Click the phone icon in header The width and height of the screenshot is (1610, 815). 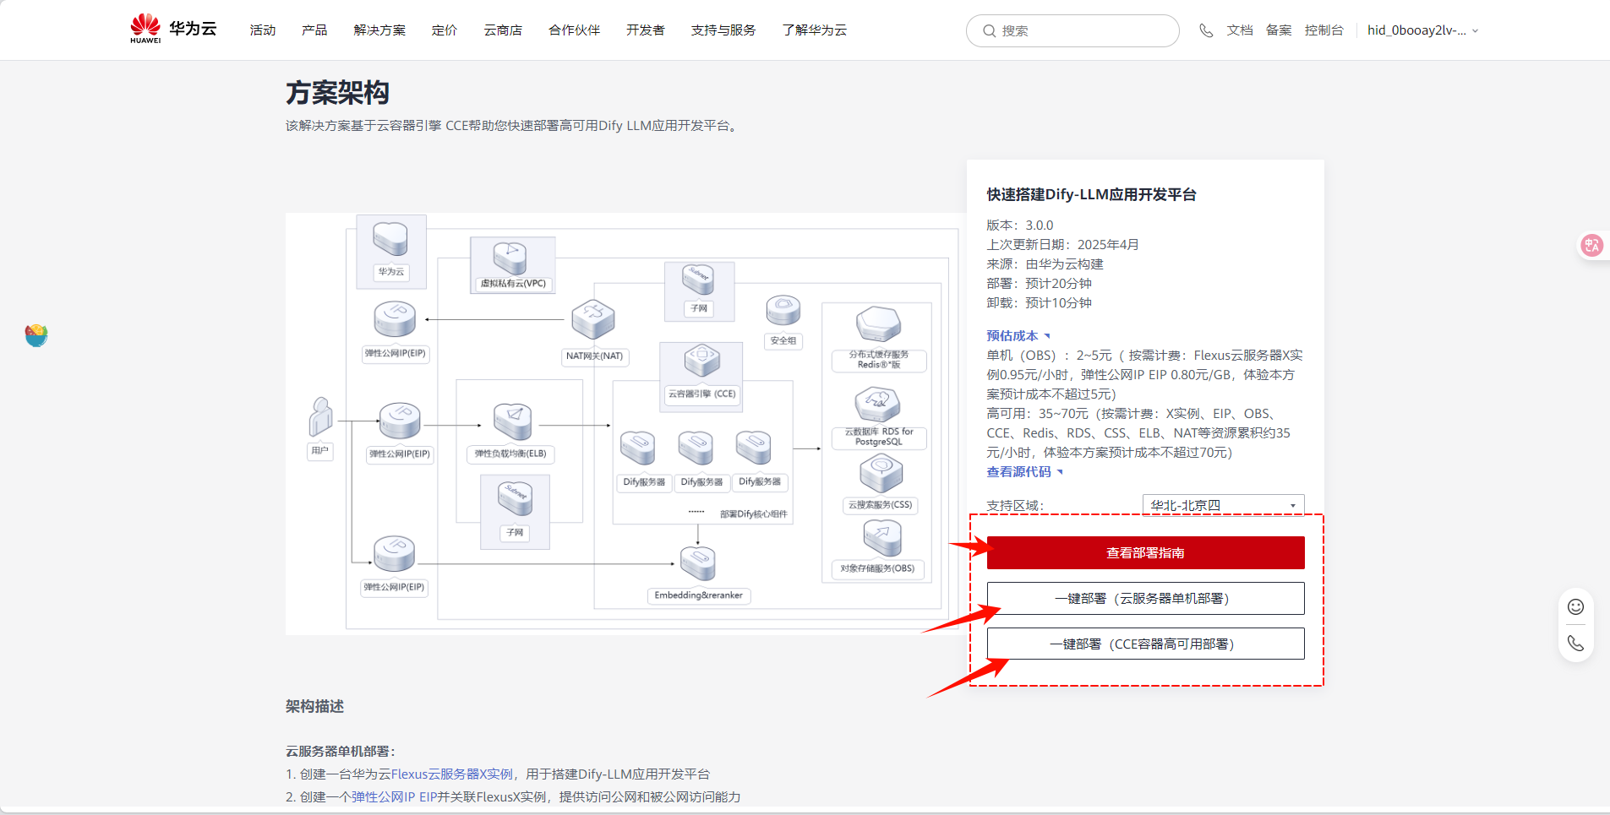tap(1206, 30)
